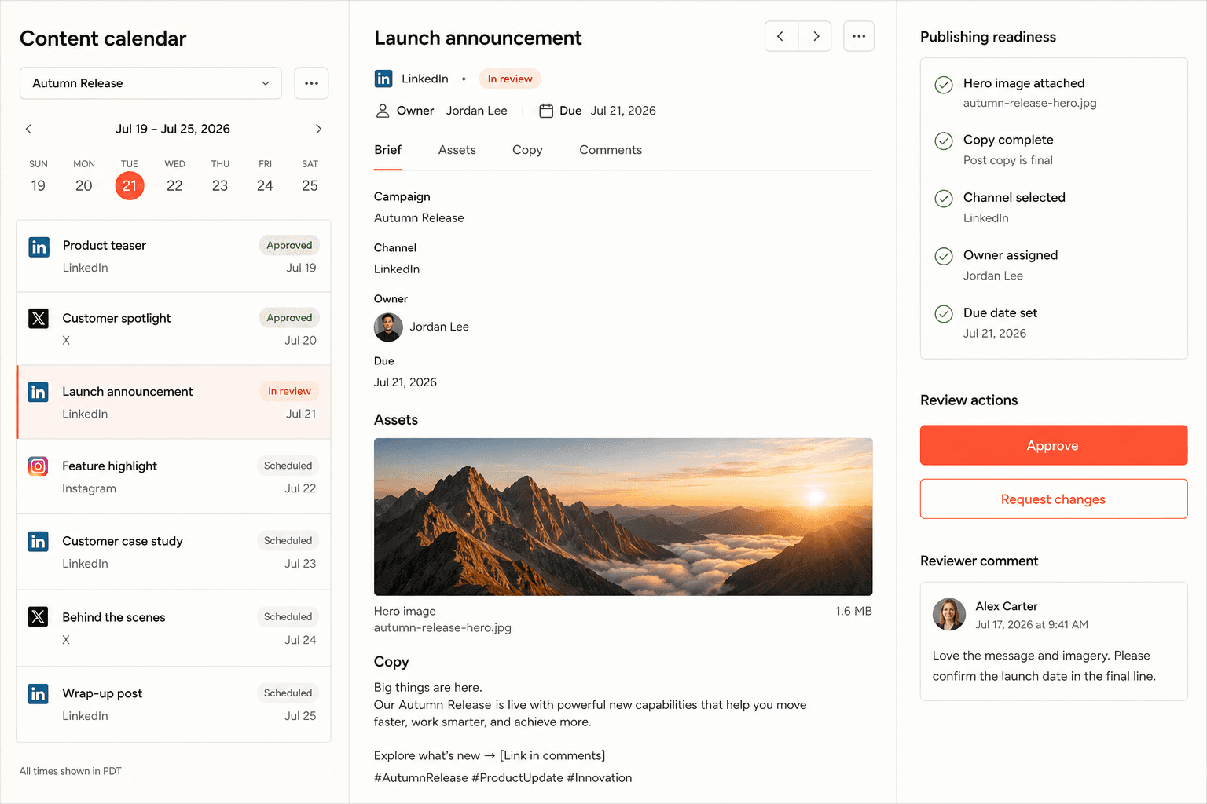This screenshot has height=804, width=1207.
Task: Select Tuesday 21 in the week strip
Action: pyautogui.click(x=130, y=185)
